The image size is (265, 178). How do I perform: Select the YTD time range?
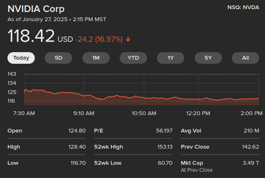coord(133,58)
